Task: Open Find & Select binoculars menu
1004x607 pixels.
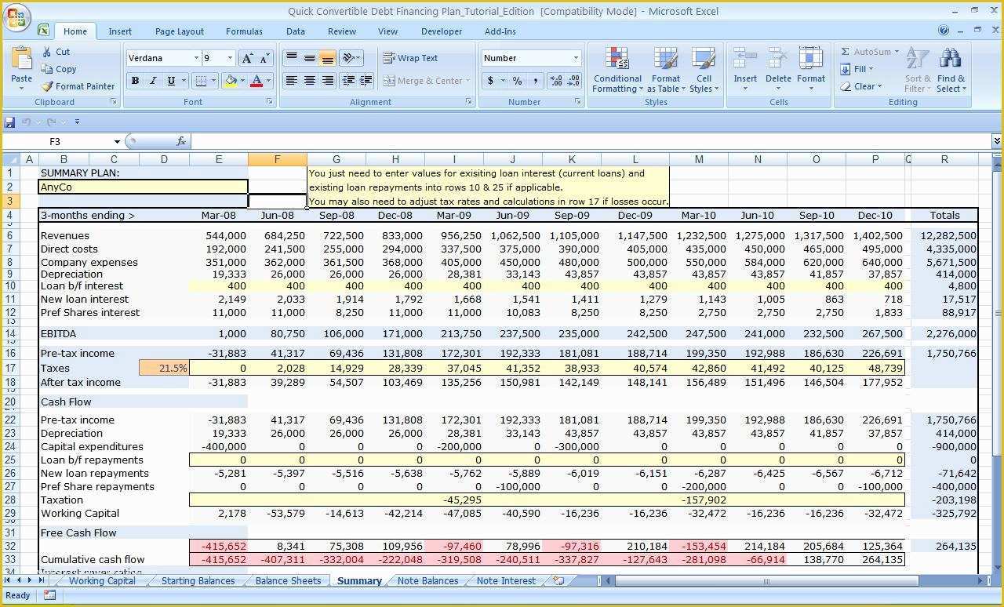Action: click(x=951, y=69)
